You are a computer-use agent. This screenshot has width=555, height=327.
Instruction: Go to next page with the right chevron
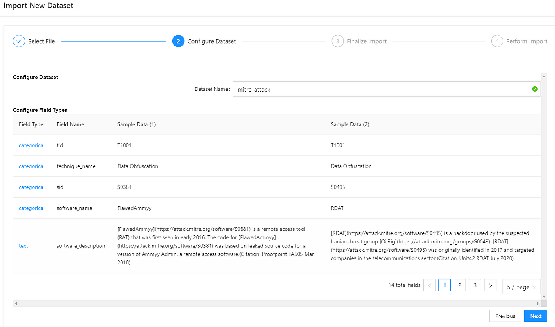(490, 285)
